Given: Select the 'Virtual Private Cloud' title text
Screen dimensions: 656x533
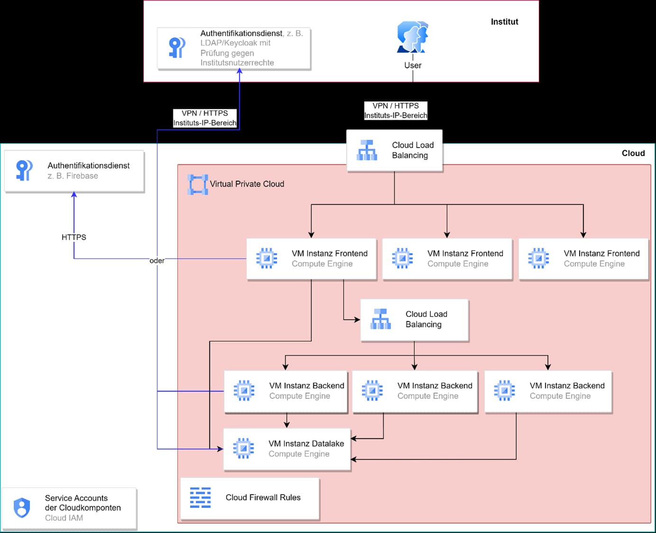Looking at the screenshot, I should (x=247, y=184).
